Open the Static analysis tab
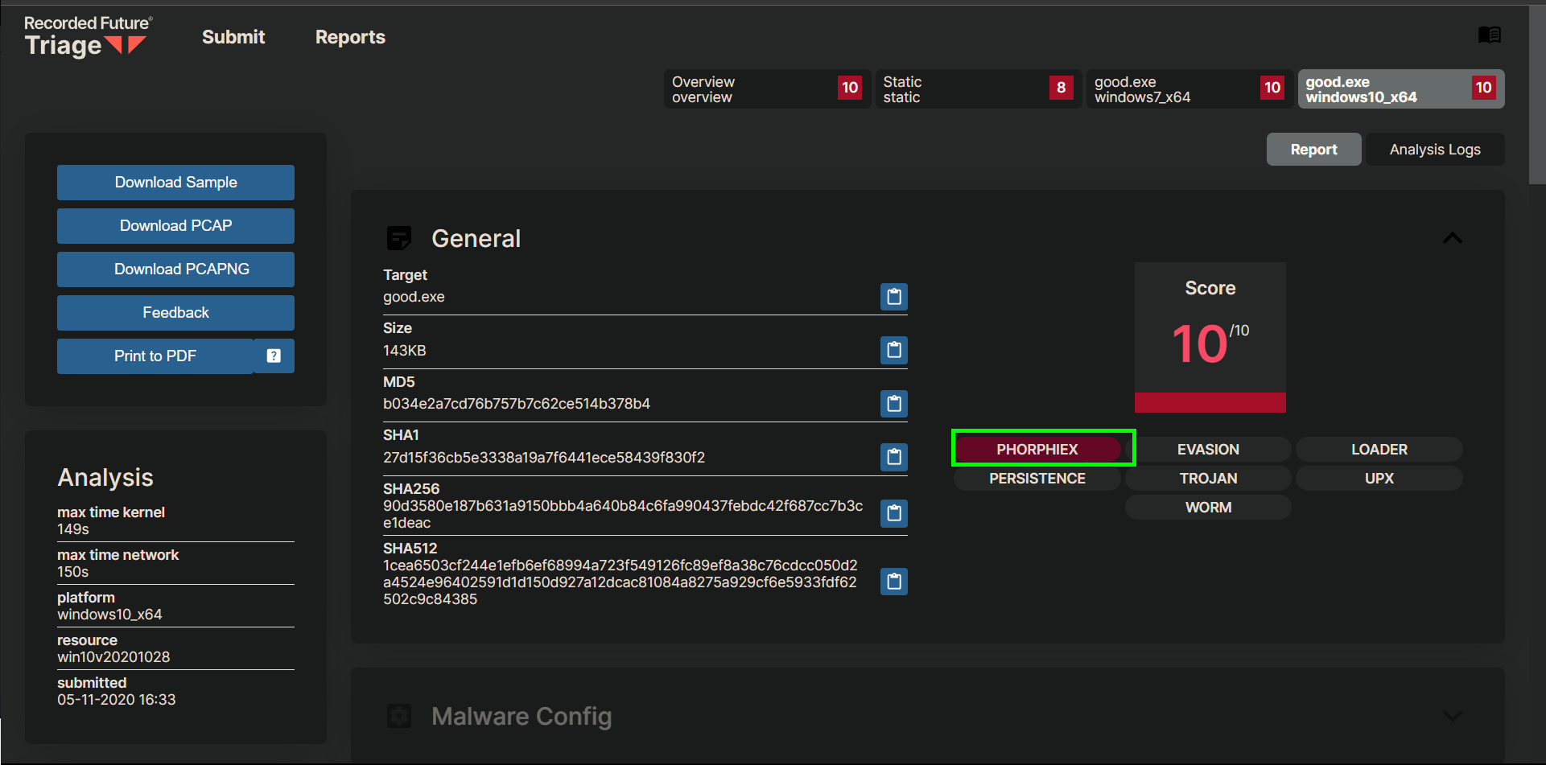This screenshot has width=1546, height=765. [977, 88]
